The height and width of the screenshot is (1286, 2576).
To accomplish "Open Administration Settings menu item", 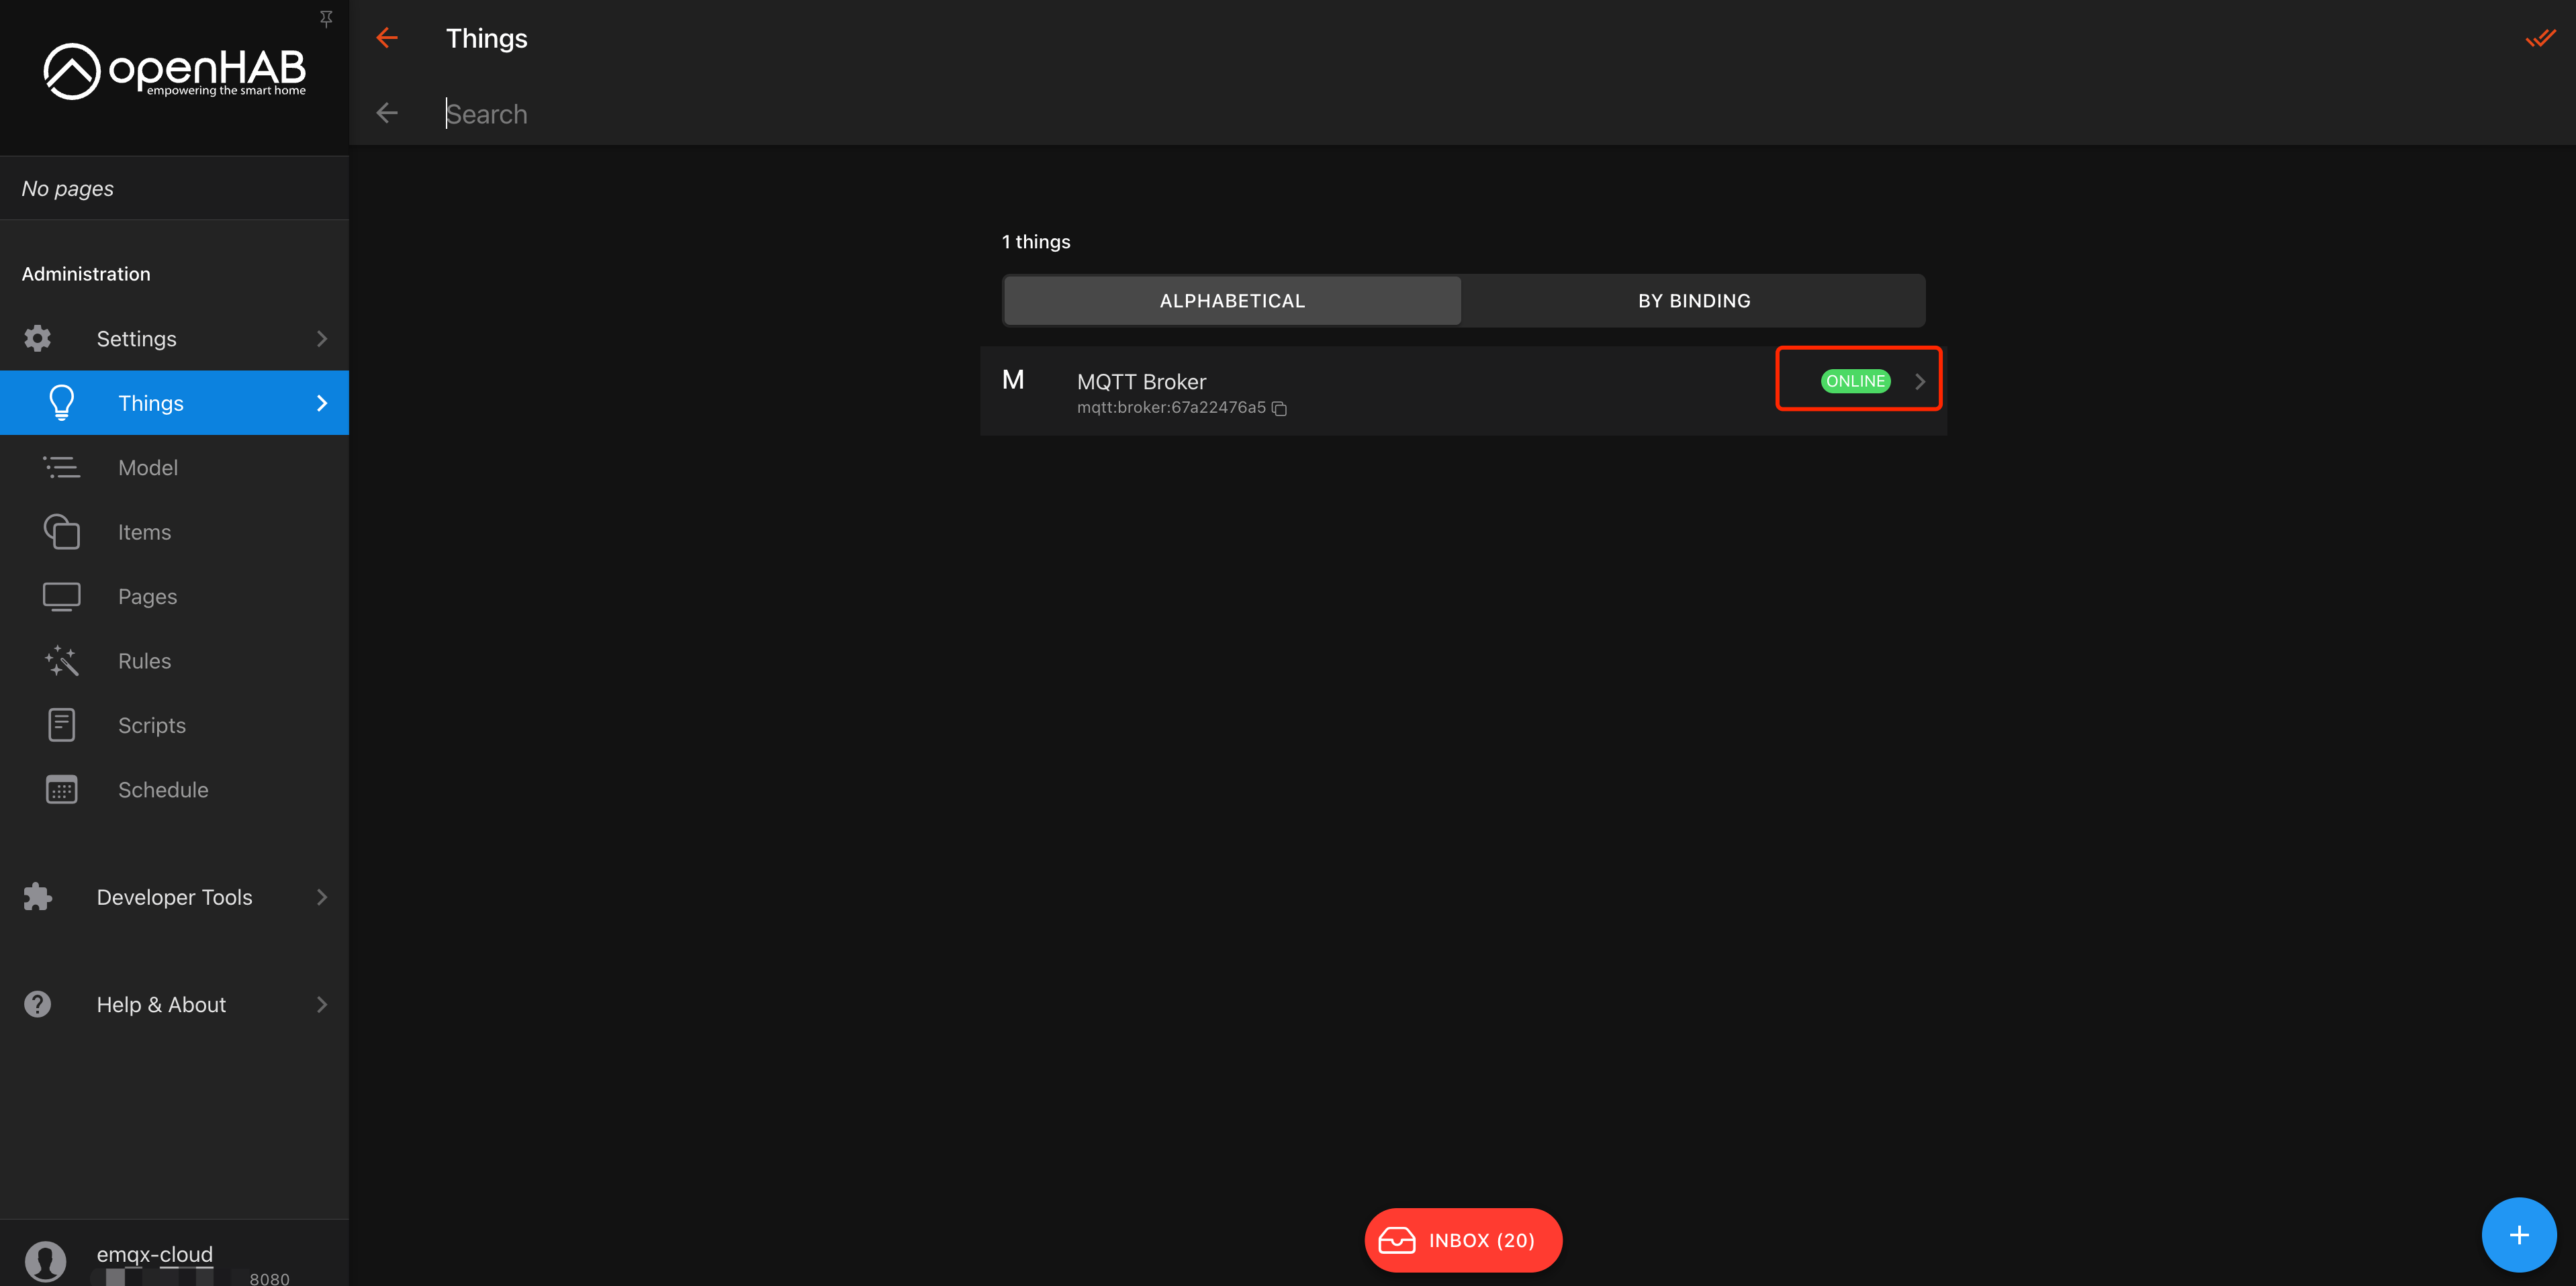I will pyautogui.click(x=136, y=338).
